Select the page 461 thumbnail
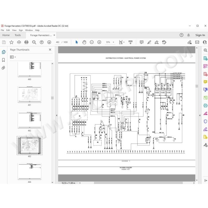Screen dimensions: 208x208 [x=29, y=94]
